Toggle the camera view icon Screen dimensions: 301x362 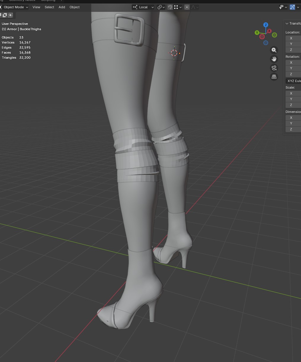pos(274,68)
